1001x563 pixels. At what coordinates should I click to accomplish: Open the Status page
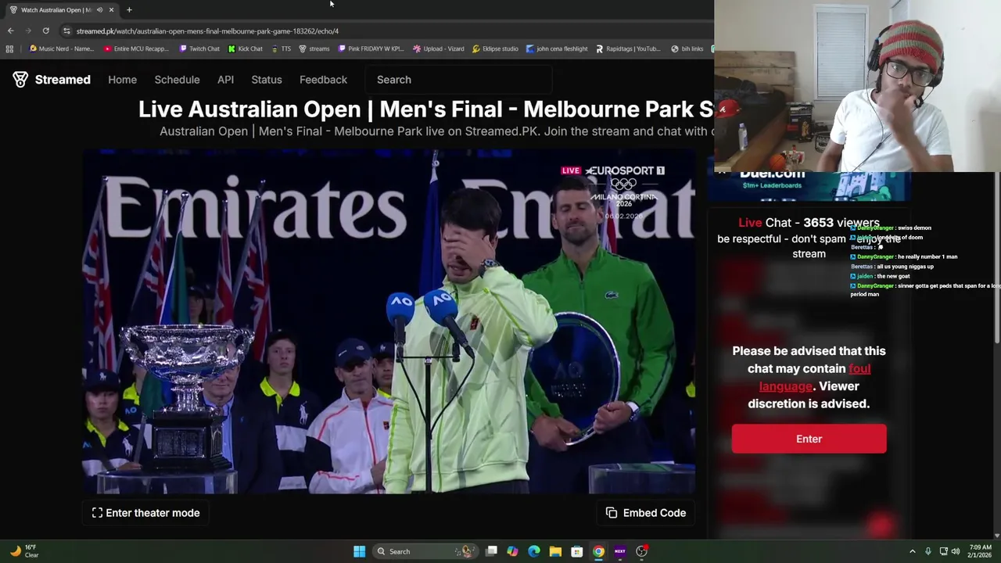pyautogui.click(x=267, y=80)
